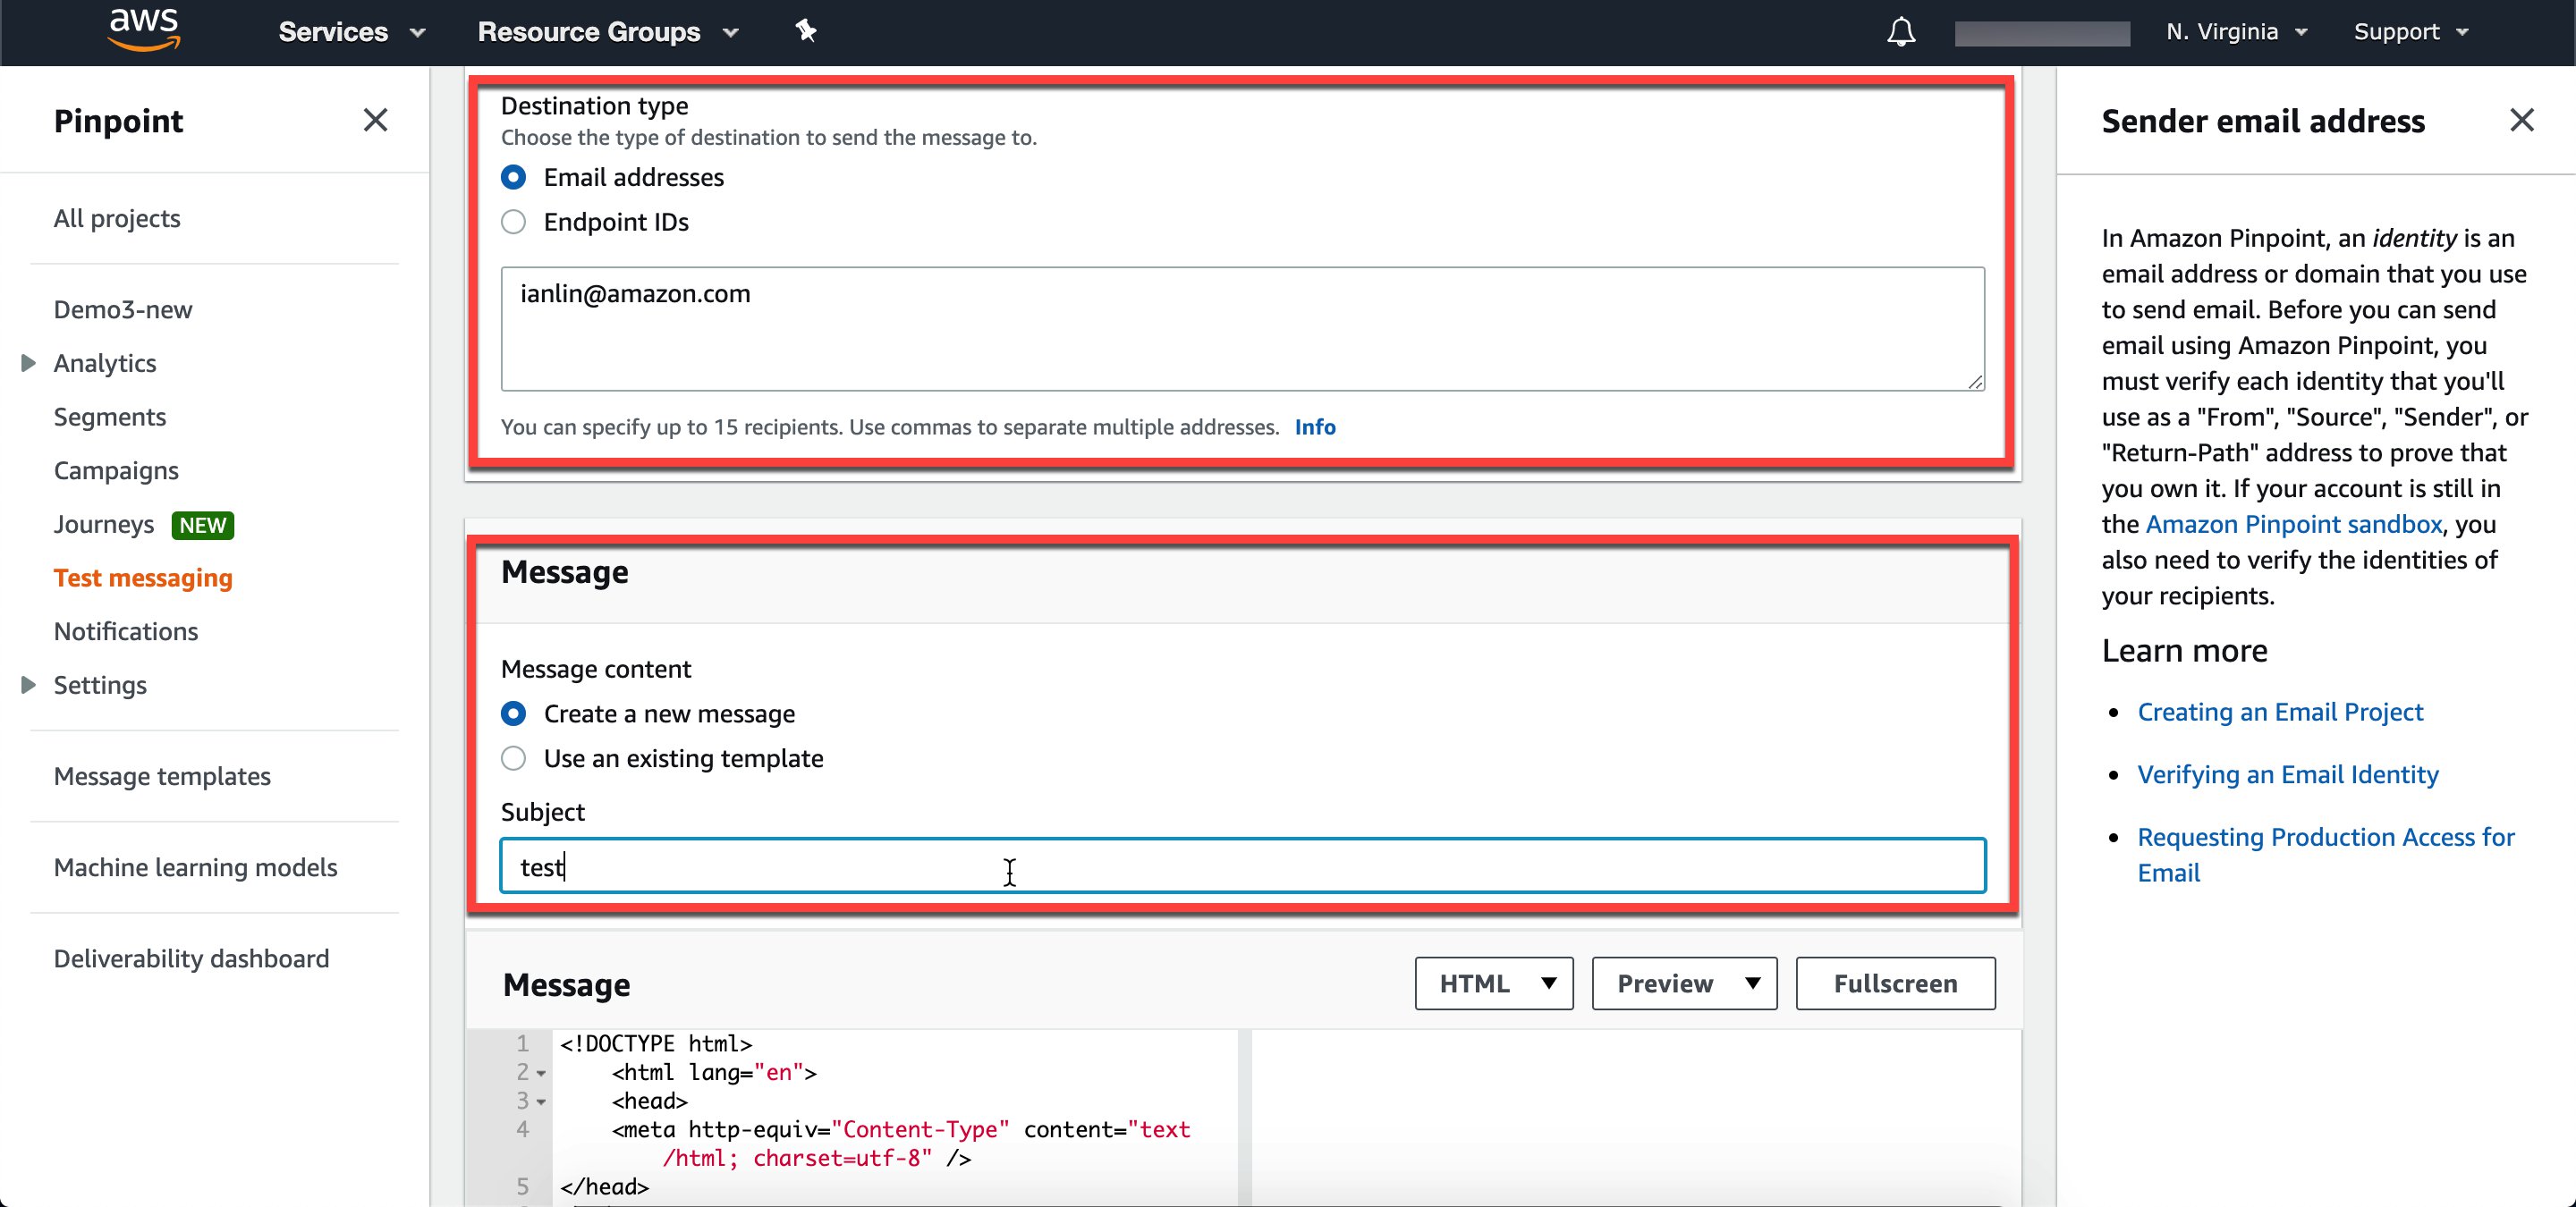Open Journeys in sidebar
This screenshot has height=1207, width=2576.
104,524
